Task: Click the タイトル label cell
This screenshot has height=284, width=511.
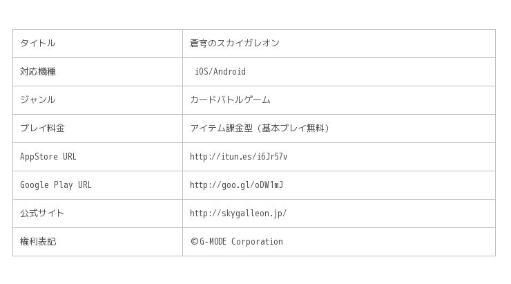Action: click(x=37, y=44)
